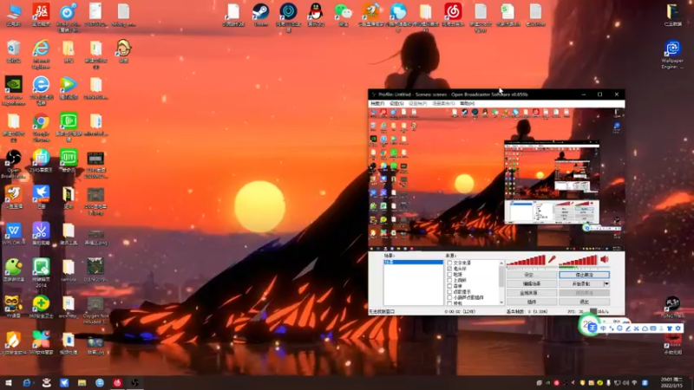The width and height of the screenshot is (694, 390).
Task: Enable the 点歌提示 source checkbox
Action: coord(449,292)
